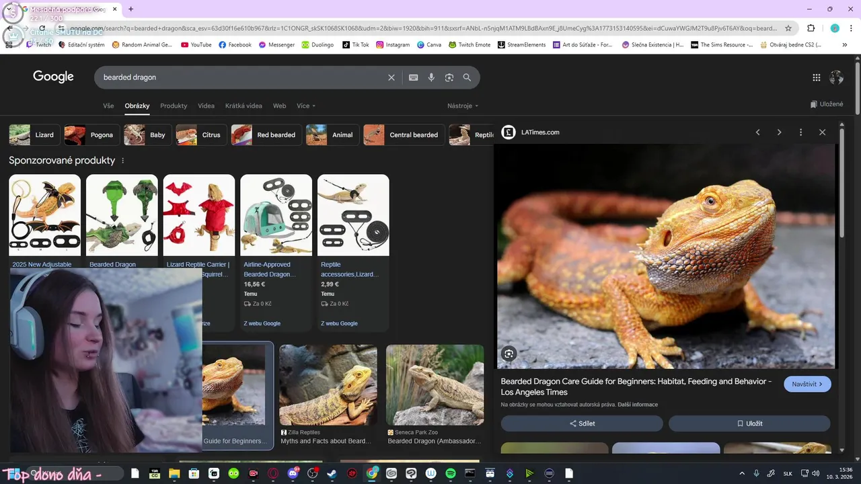Click the Google logo
861x484 pixels.
click(53, 77)
